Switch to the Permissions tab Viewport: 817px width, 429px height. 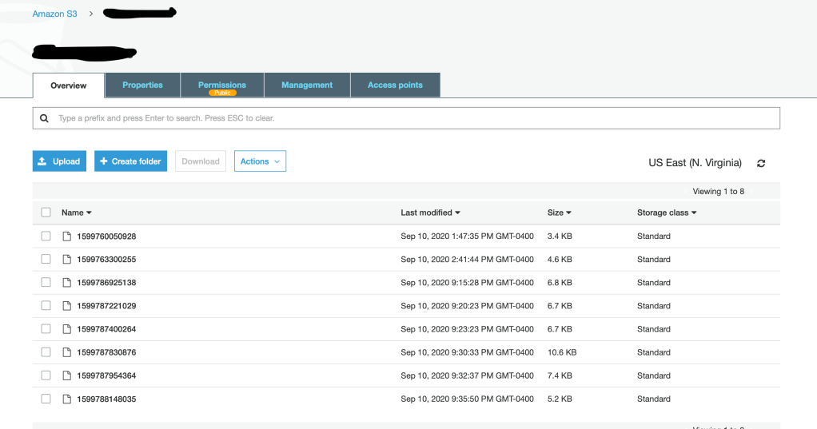[222, 85]
